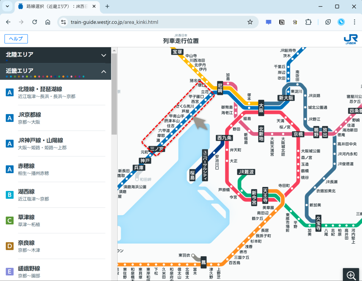Bookmark this page with star icon

tap(250, 22)
